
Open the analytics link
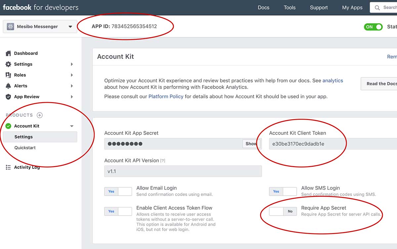tap(333, 81)
